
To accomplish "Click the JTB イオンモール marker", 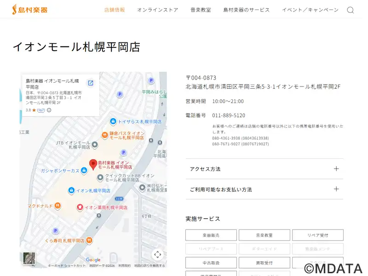I will click(95, 145).
